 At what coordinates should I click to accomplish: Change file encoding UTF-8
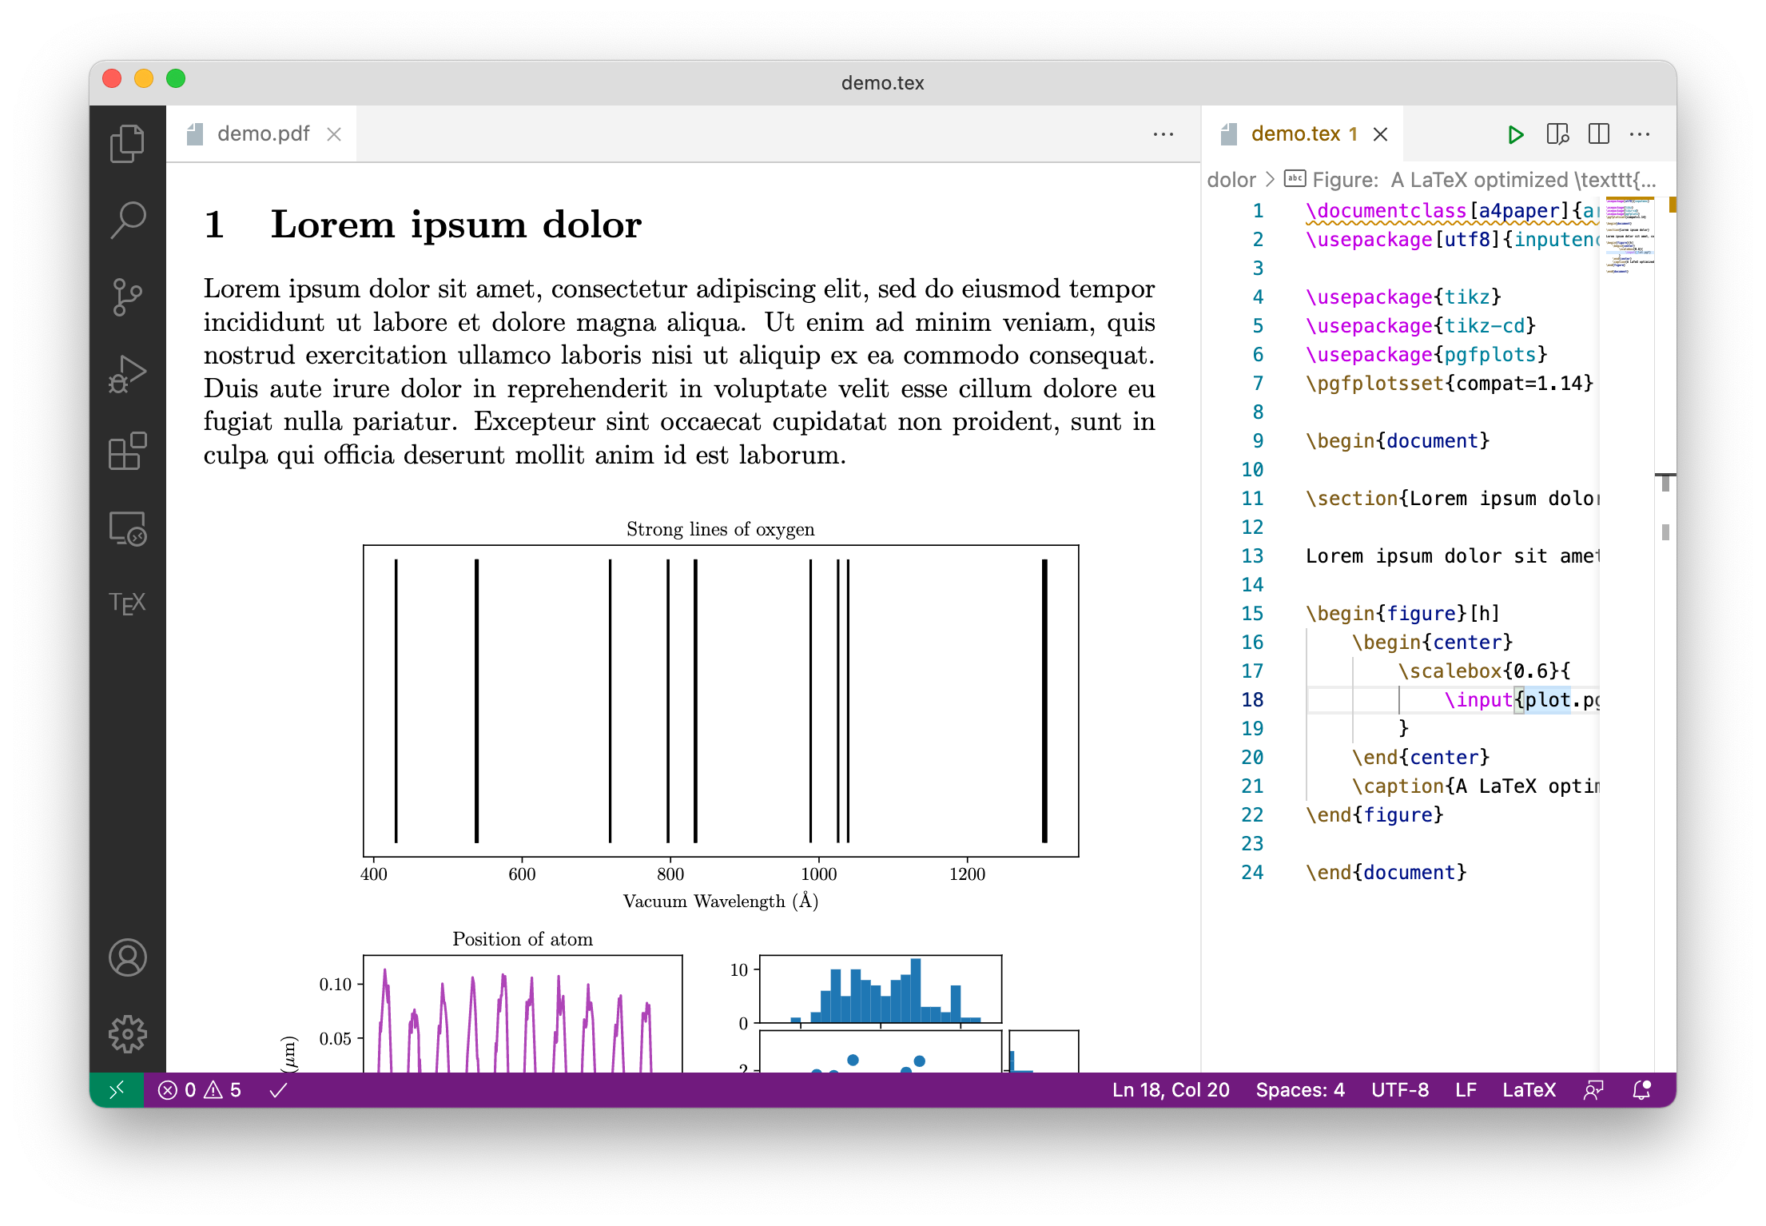click(x=1400, y=1090)
